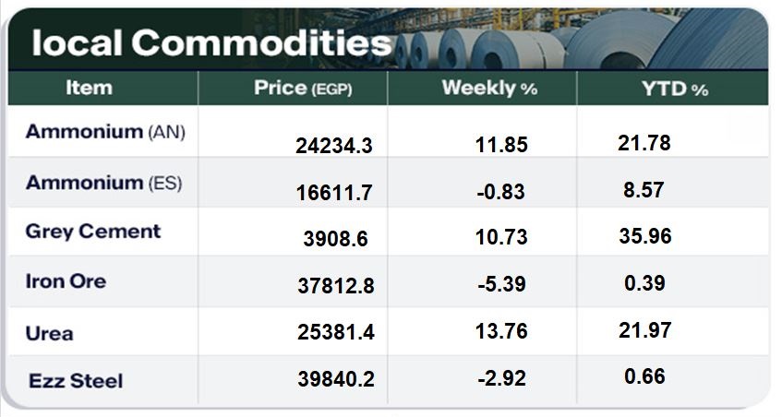
Task: Click Ezz Steel price 39840.2
Action: [x=335, y=379]
